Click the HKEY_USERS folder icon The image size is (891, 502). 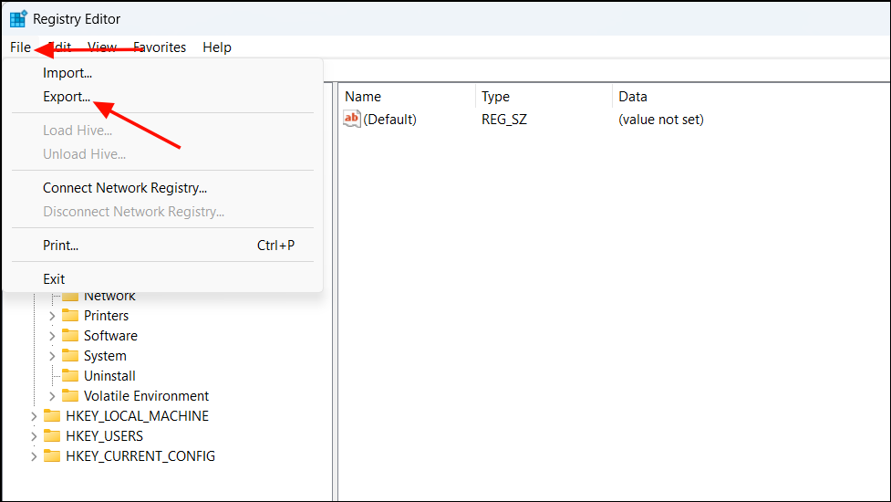pos(52,436)
